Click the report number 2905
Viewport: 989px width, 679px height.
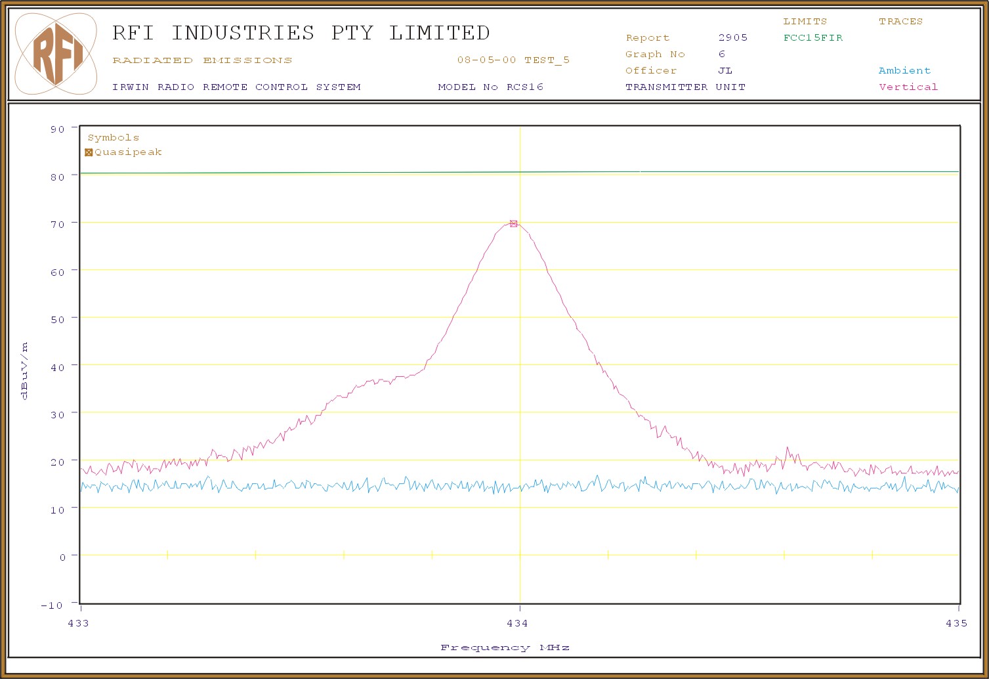click(732, 37)
